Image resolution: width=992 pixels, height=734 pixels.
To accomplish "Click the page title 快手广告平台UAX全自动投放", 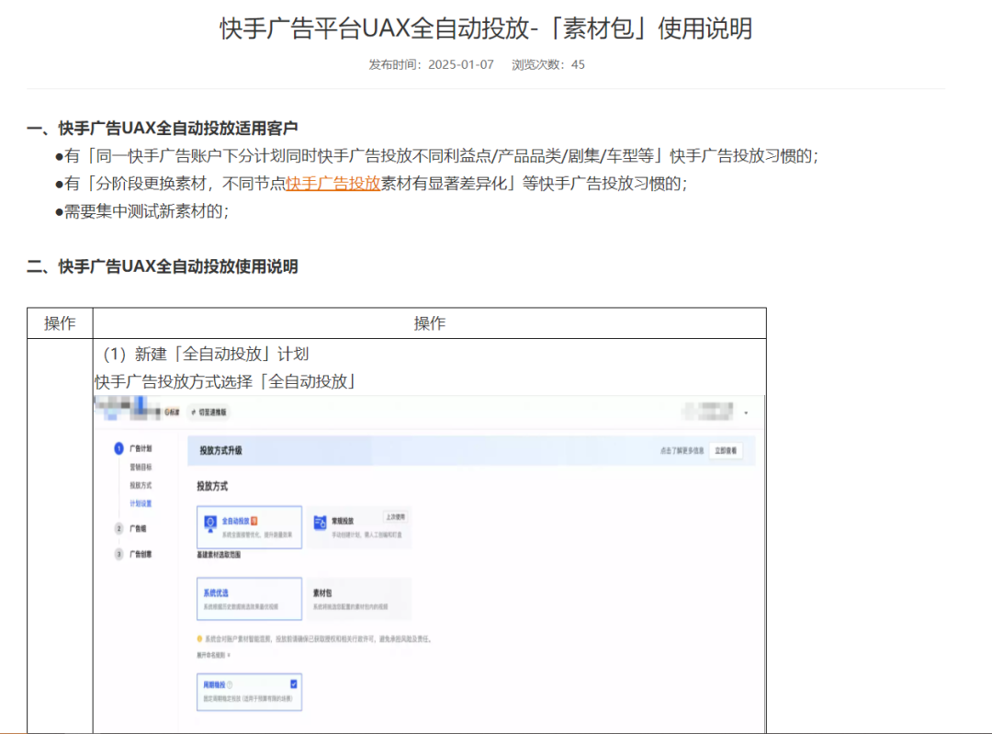I will click(486, 28).
